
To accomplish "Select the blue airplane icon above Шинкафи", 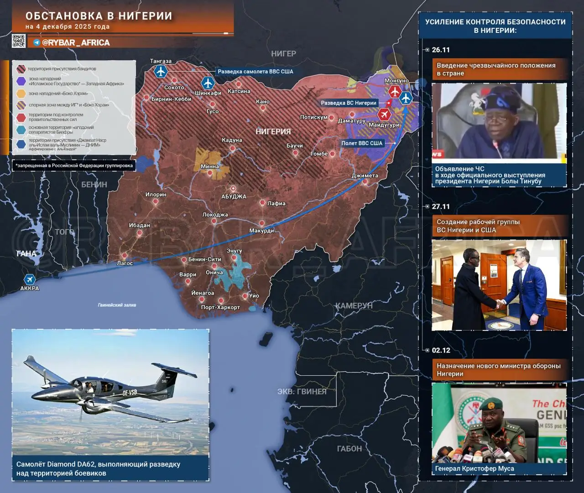I will point(208,83).
